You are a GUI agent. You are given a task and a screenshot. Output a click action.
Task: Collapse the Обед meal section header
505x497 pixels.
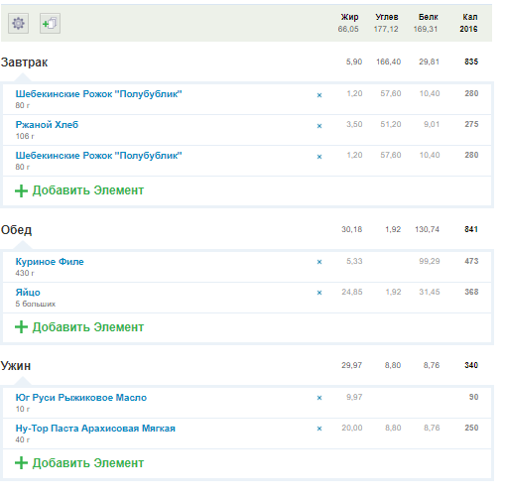(16, 230)
